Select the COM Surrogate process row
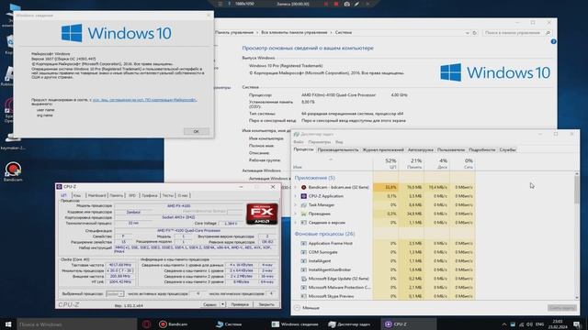This screenshot has height=330, width=588. (x=384, y=252)
